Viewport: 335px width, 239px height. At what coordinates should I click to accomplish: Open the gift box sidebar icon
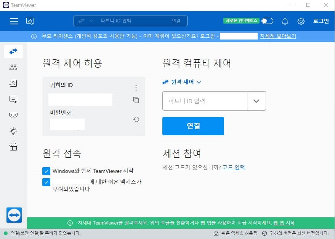click(x=13, y=147)
